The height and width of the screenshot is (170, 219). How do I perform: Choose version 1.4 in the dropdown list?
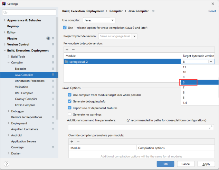185,102
